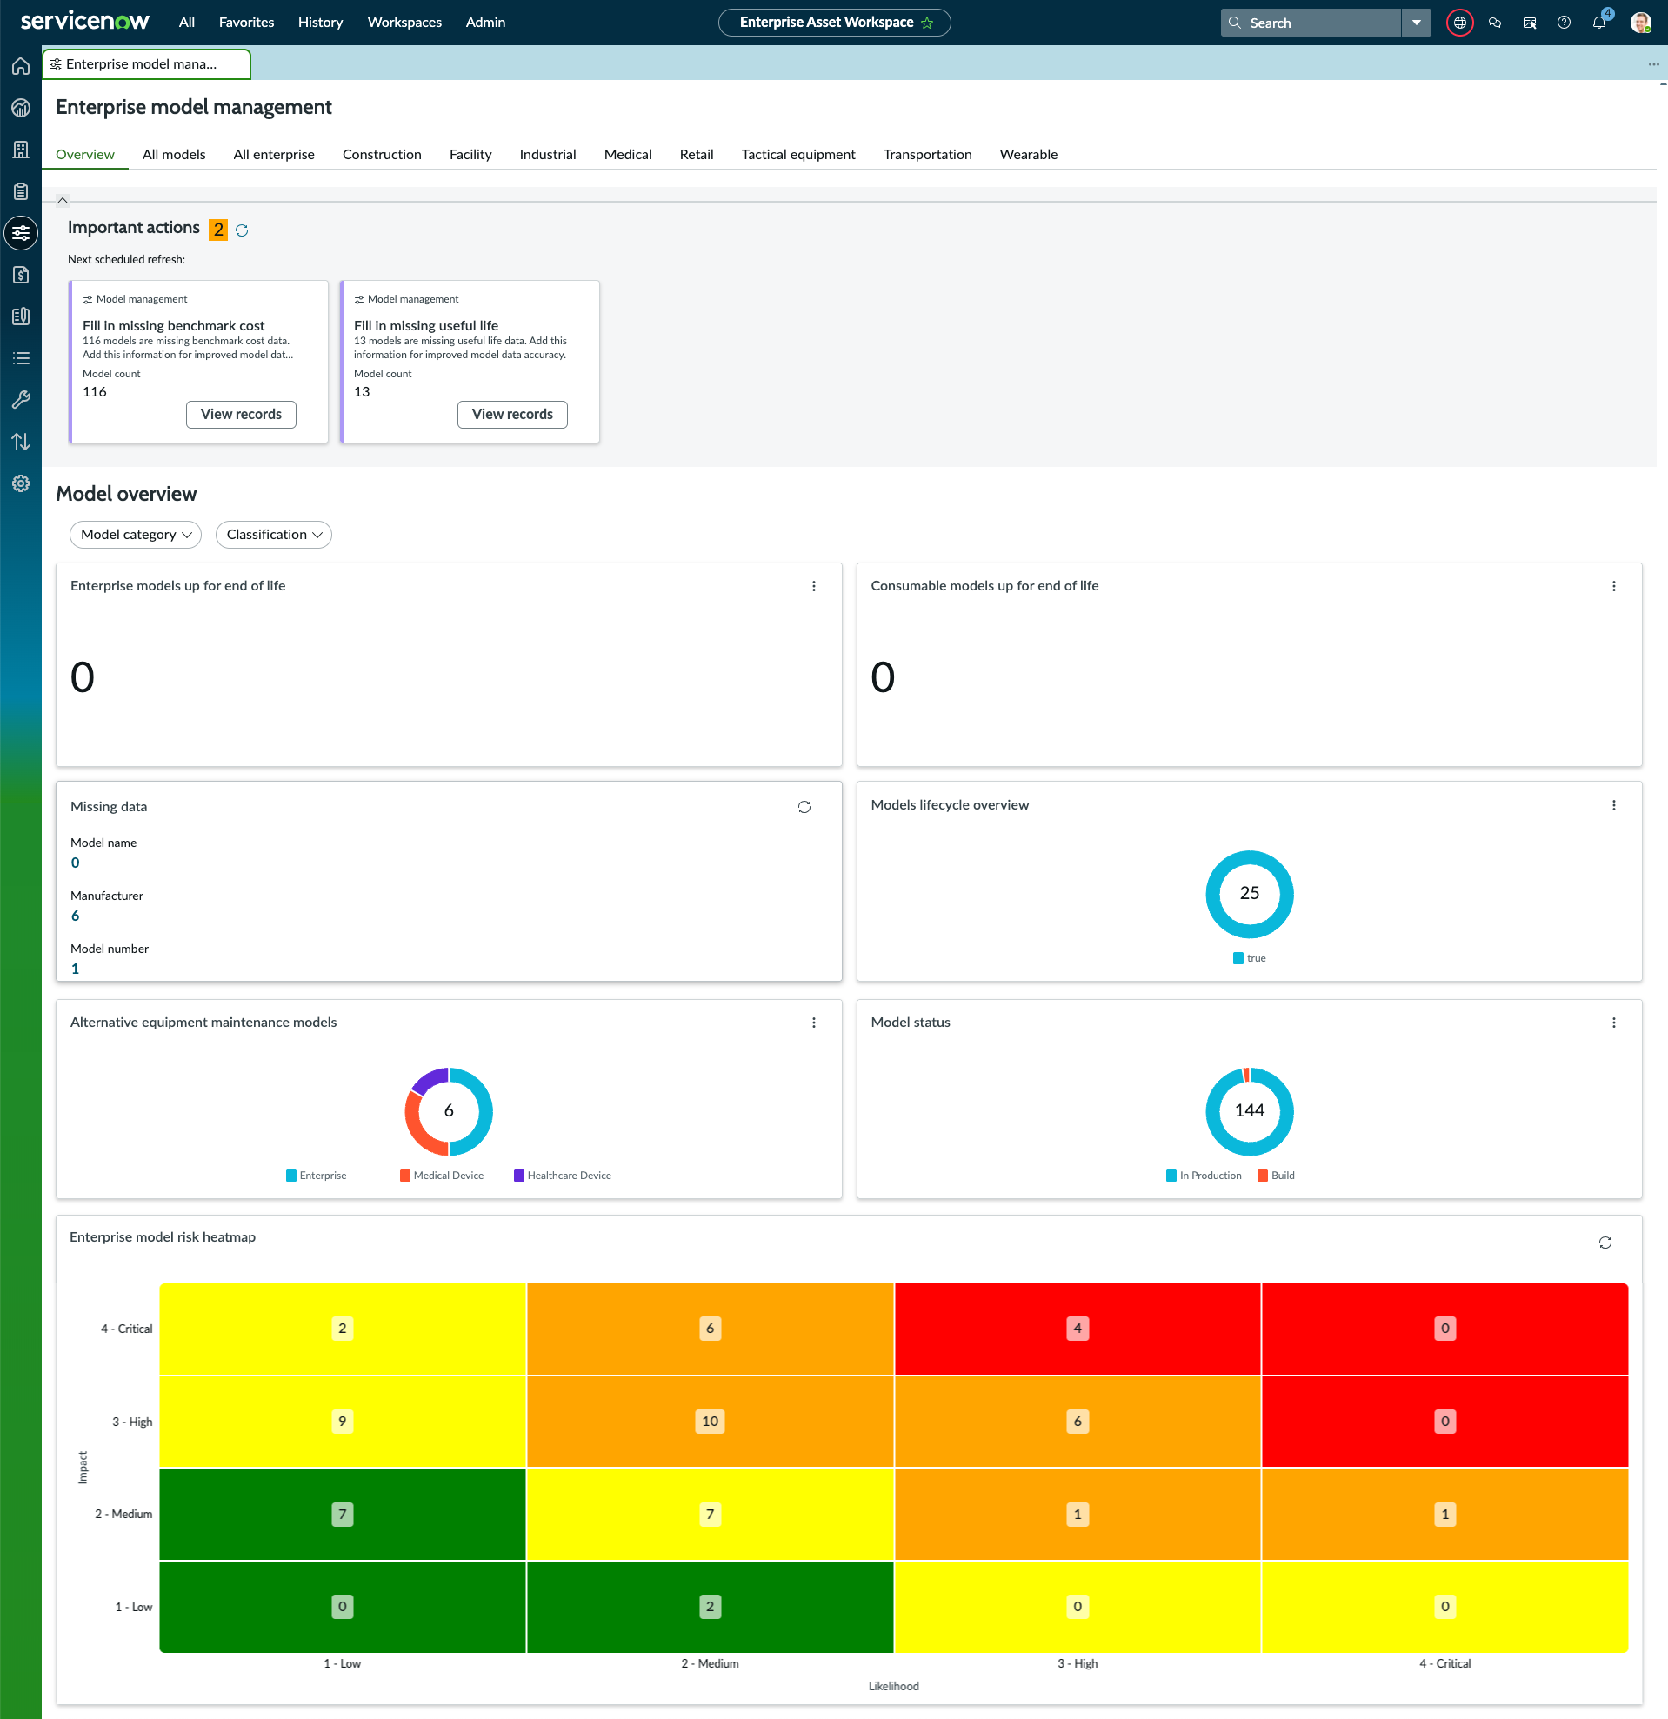1668x1719 pixels.
Task: Open Manufacturer missing data count 6
Action: (x=76, y=916)
